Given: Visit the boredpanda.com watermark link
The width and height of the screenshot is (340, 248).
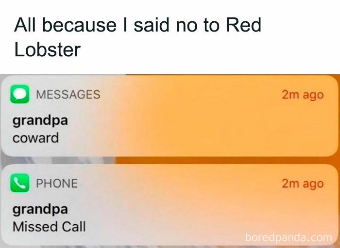Looking at the screenshot, I should (289, 238).
